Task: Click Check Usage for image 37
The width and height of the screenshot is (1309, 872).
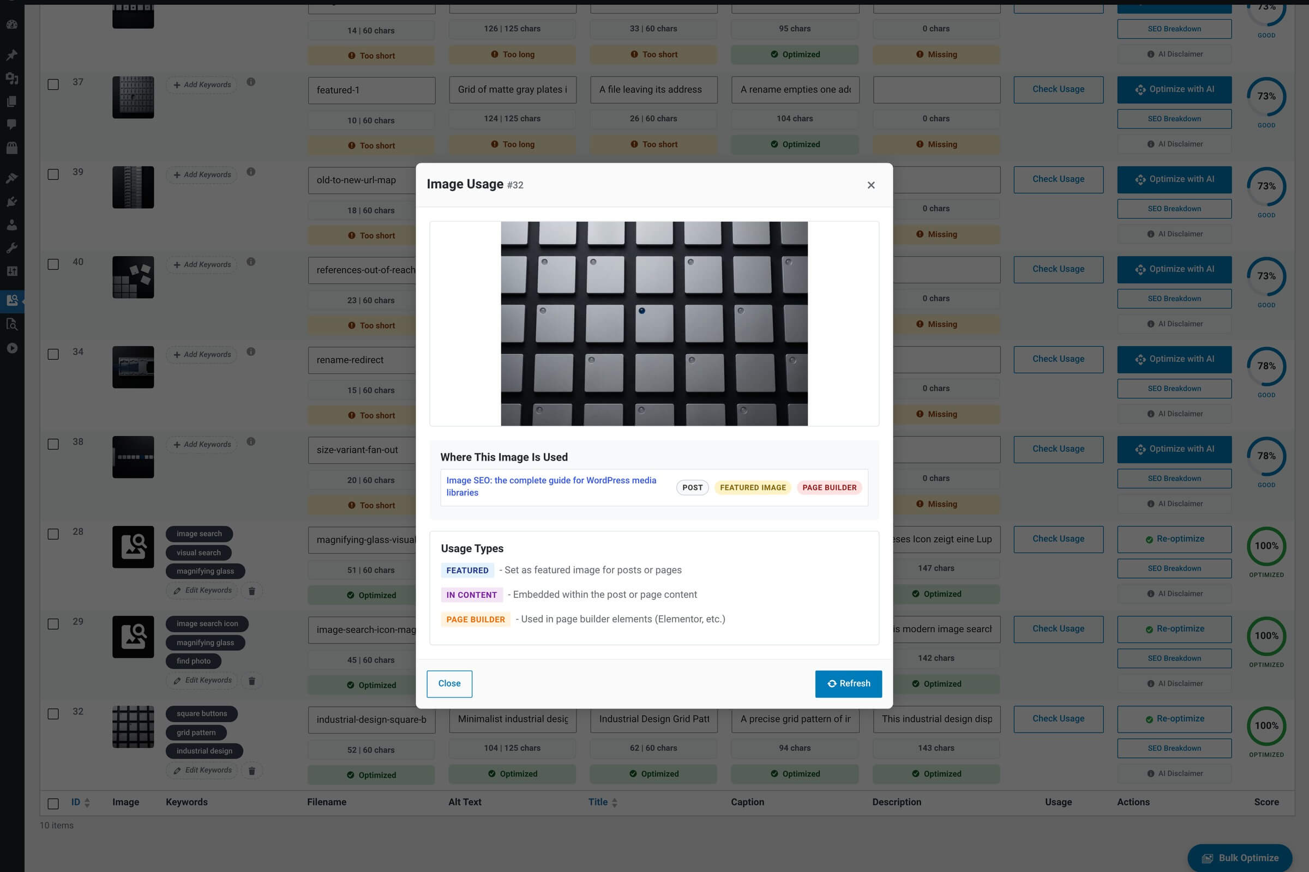Action: [x=1058, y=89]
